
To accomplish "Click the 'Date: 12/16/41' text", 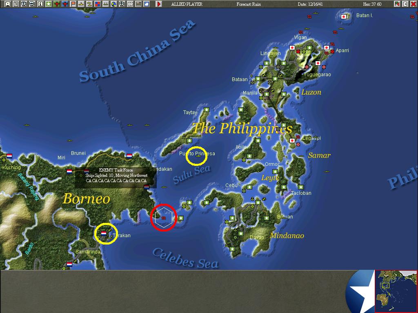I will point(310,4).
